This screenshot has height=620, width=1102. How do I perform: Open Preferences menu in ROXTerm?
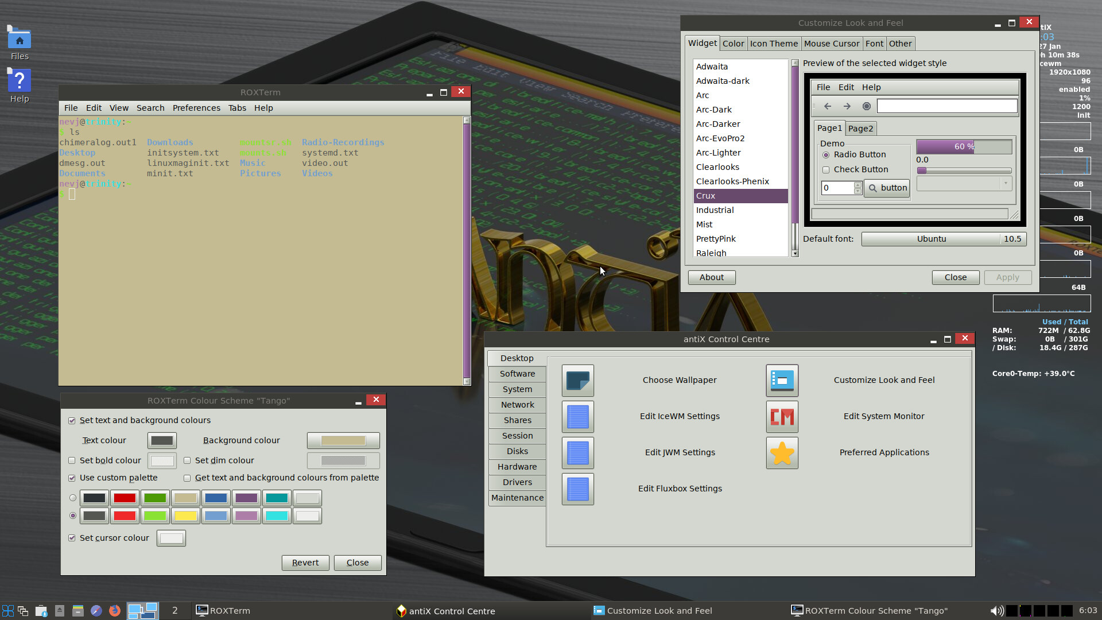pyautogui.click(x=196, y=108)
